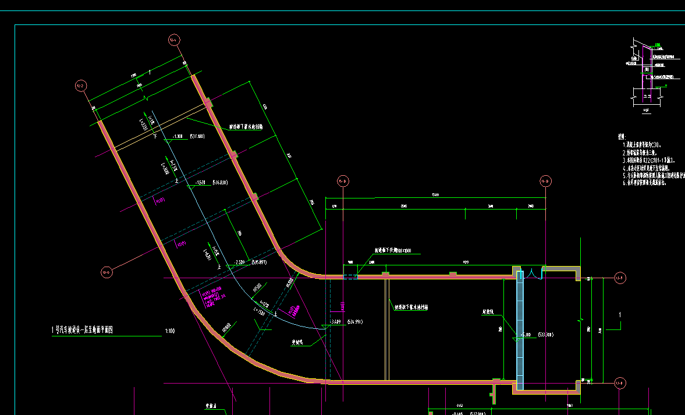The image size is (685, 415).
Task: Click the dashed cyan opening rectangle on wall
Action: [x=350, y=276]
